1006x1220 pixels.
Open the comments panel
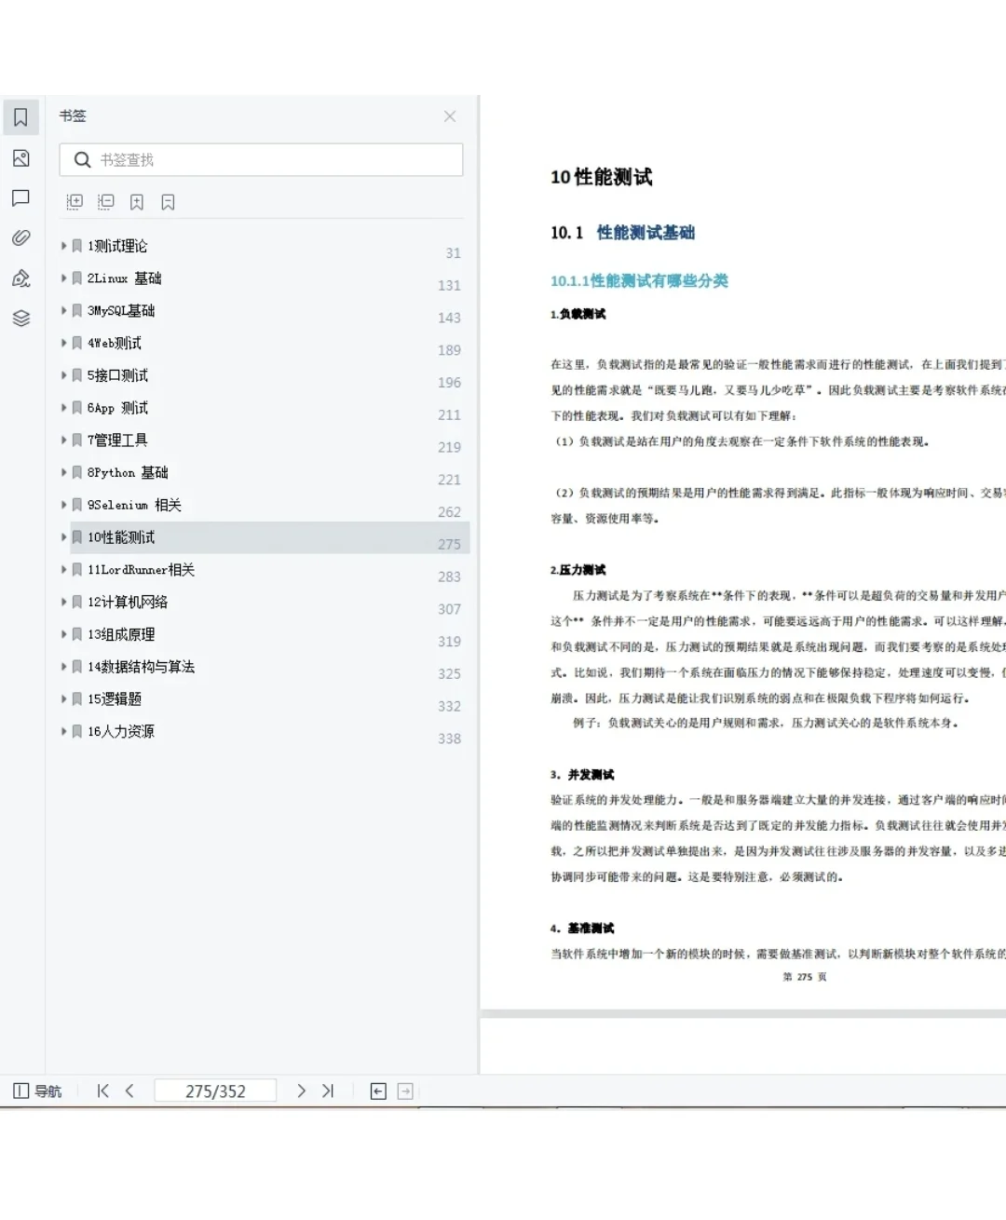coord(20,197)
